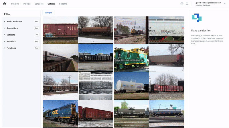
Task: Select the CSX locomotive thumbnail
Action: pos(60,114)
